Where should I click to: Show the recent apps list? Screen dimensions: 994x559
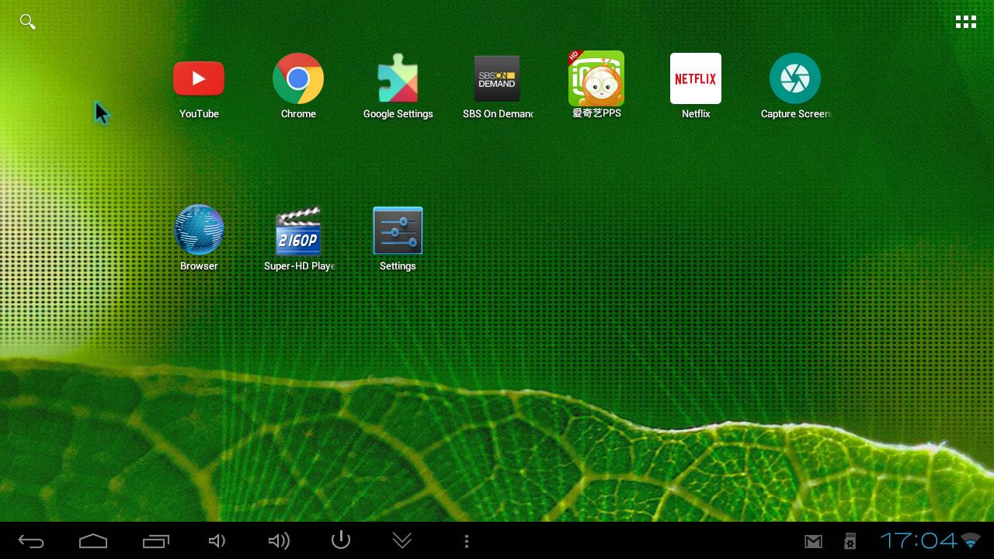point(156,541)
